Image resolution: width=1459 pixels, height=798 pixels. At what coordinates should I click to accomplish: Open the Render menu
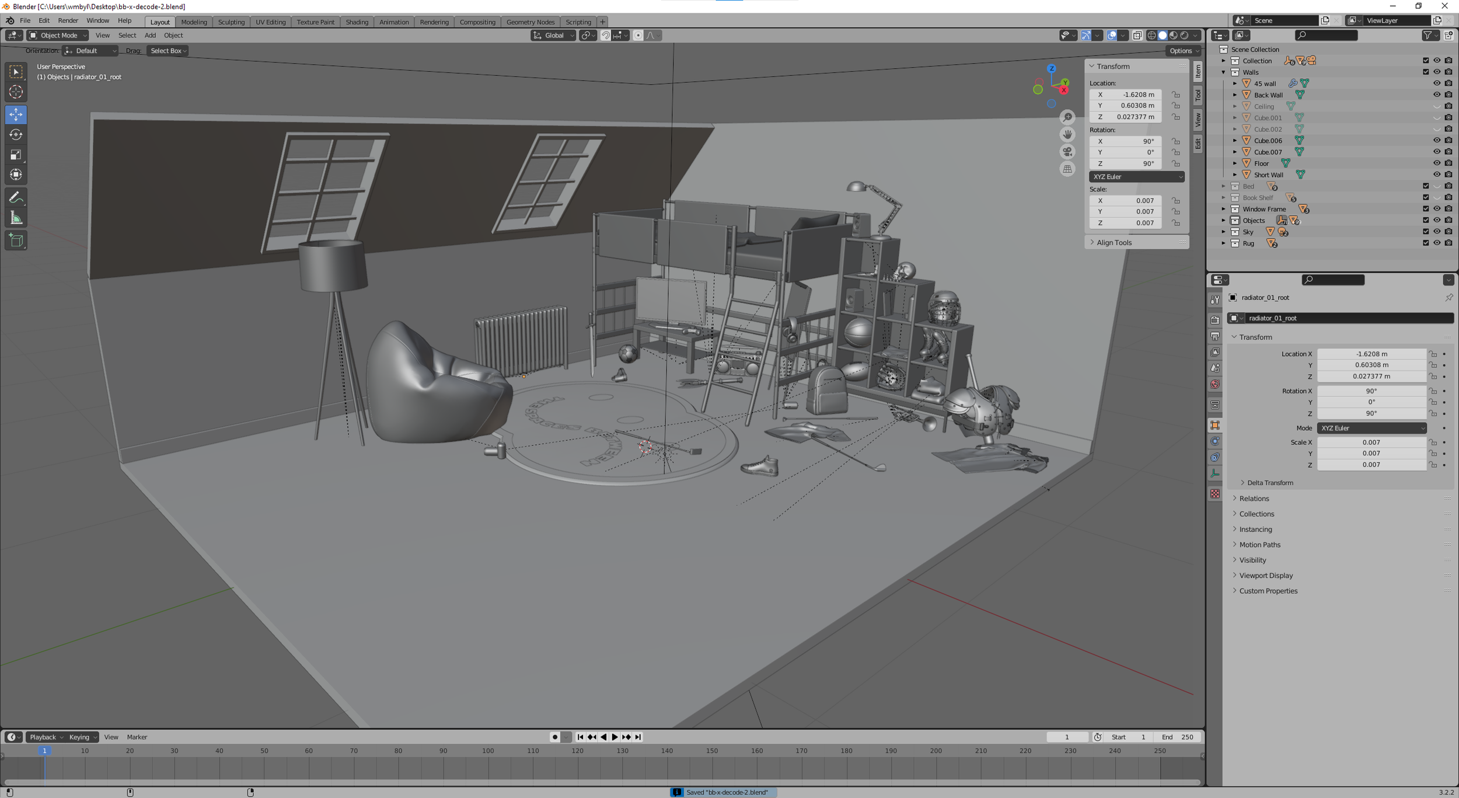(68, 20)
